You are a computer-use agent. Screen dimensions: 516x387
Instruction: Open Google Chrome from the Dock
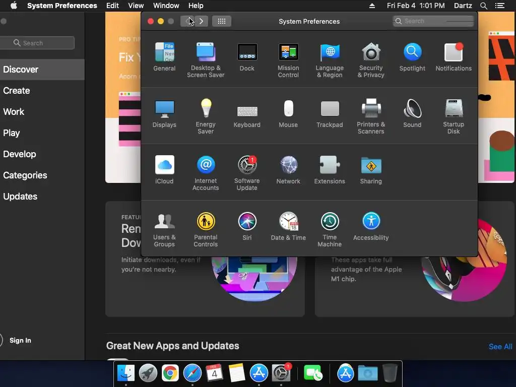pos(170,373)
